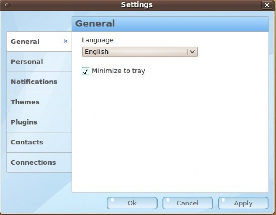Open the Language combo box showing English
The image size is (276, 215).
[135, 52]
